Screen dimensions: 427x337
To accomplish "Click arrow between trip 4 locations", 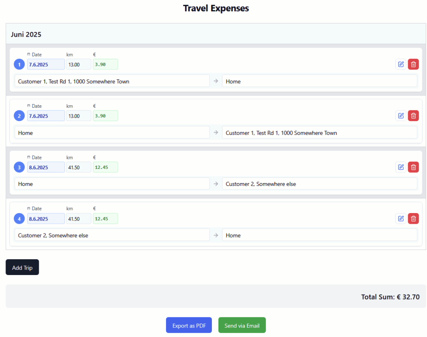I will (216, 235).
